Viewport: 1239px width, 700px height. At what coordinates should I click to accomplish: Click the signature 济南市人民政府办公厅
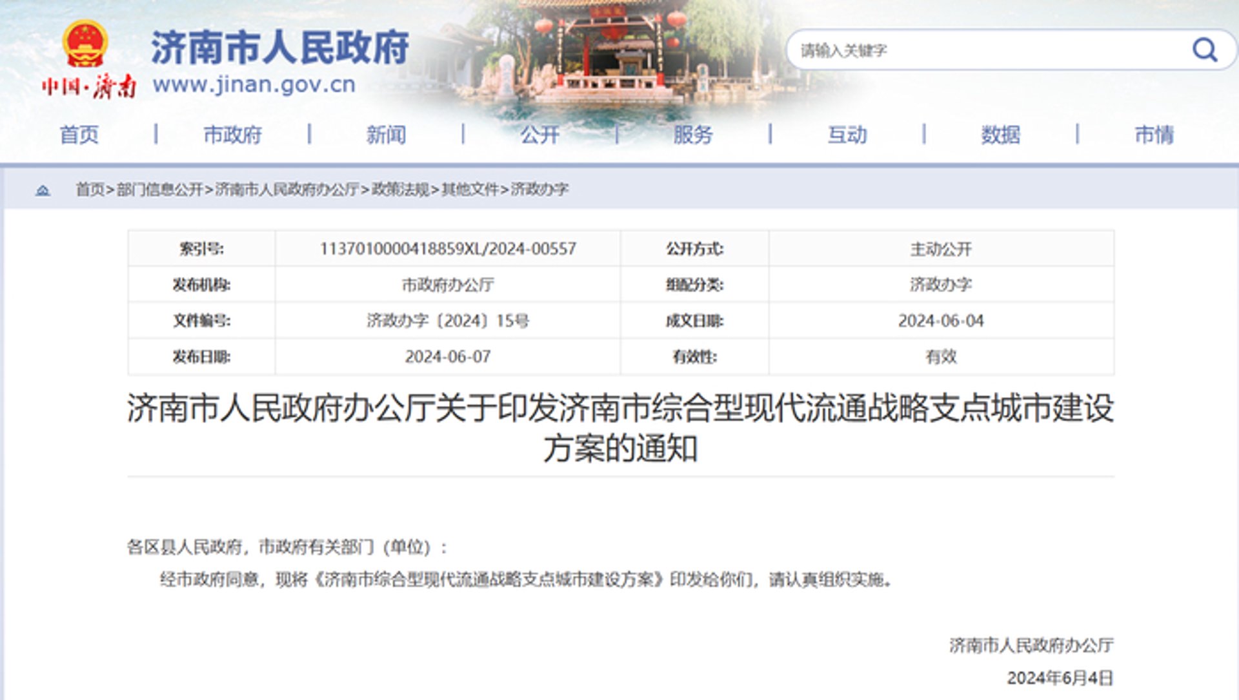pyautogui.click(x=1031, y=645)
